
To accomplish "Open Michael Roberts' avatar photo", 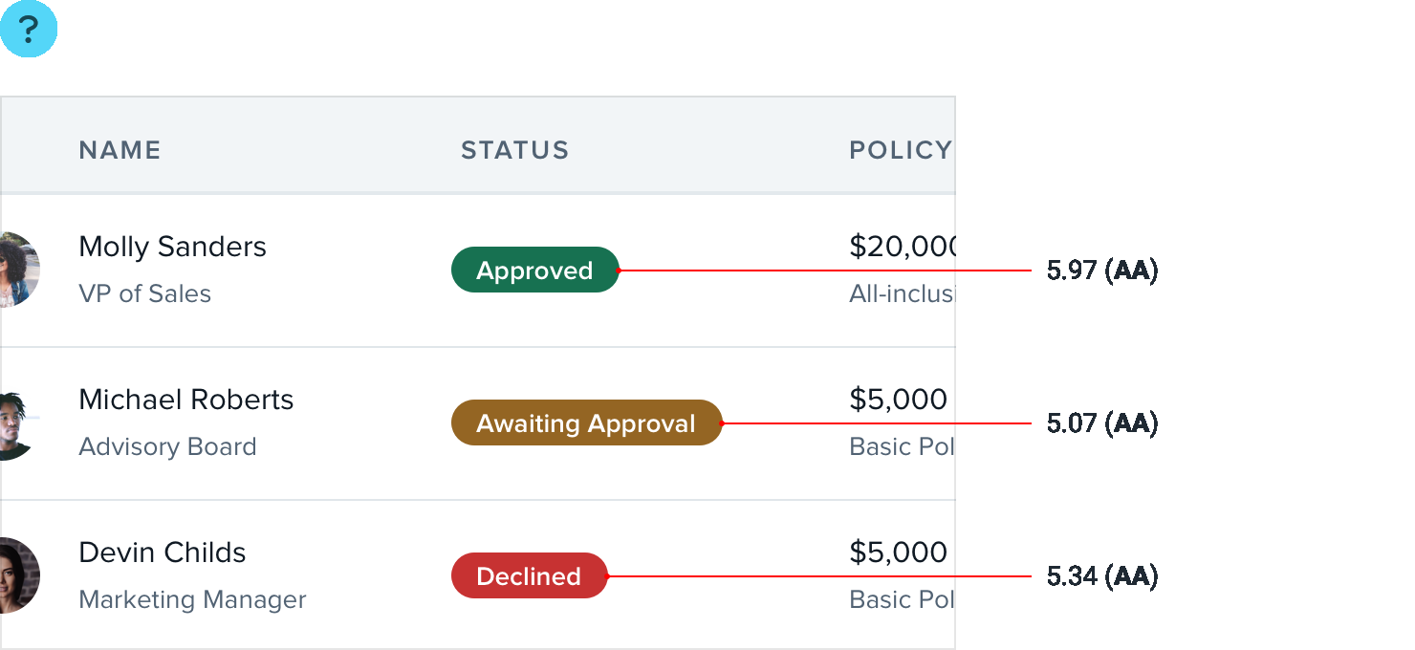I will click(x=17, y=424).
